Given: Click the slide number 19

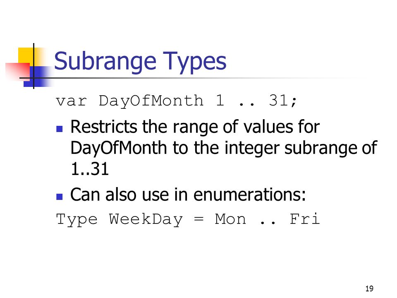Looking at the screenshot, I should [369, 288].
